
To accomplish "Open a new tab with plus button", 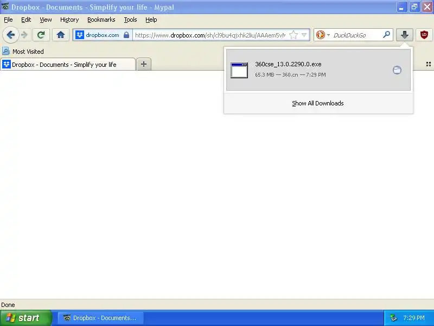I will click(144, 64).
